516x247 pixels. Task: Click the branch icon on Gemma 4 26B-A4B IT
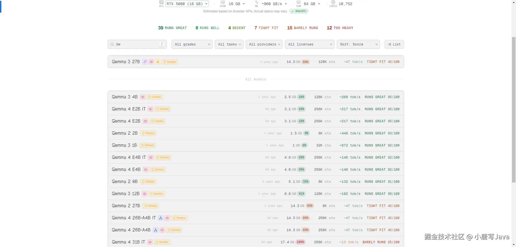tap(161, 218)
